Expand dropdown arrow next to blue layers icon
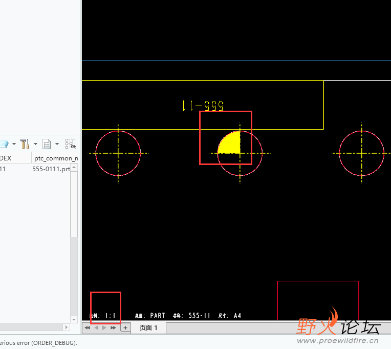 coord(14,144)
